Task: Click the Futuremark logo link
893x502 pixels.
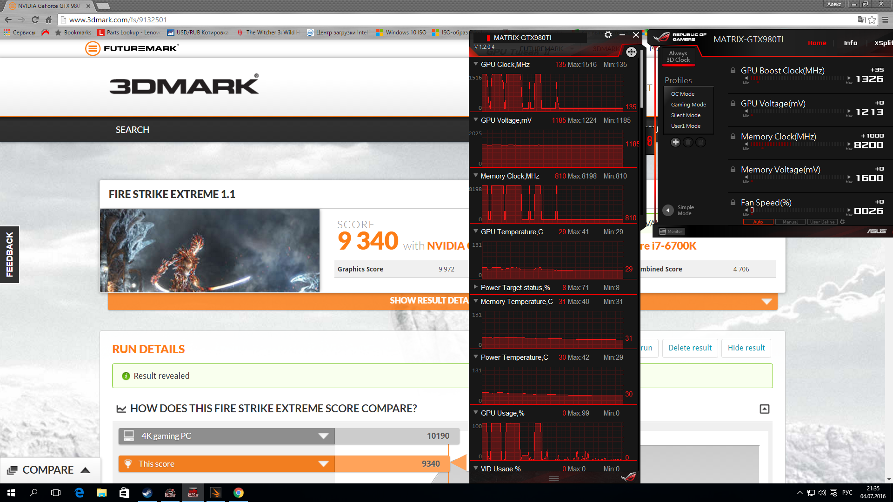Action: [132, 48]
